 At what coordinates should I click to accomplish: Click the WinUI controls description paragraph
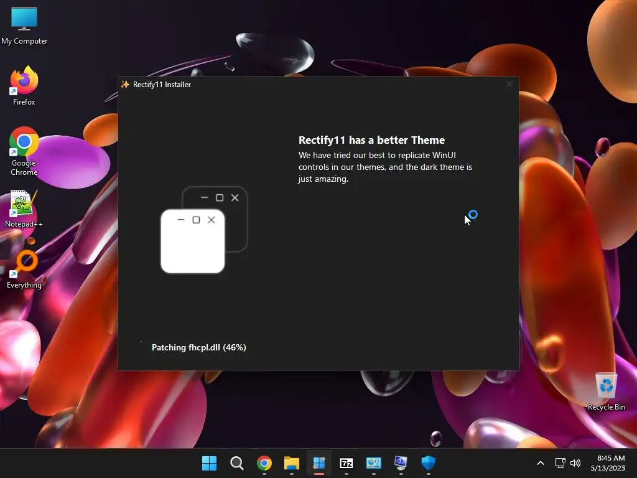coord(385,167)
